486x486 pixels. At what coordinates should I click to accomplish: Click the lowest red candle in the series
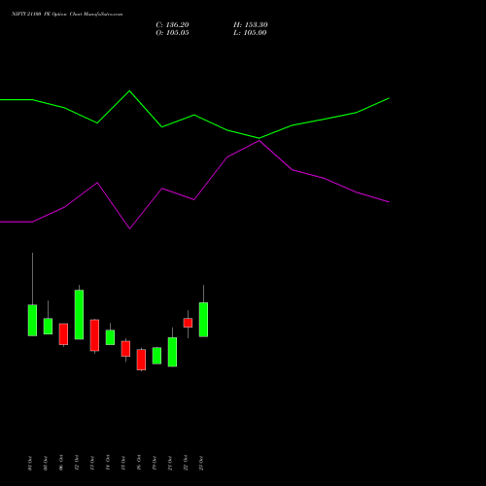point(141,360)
